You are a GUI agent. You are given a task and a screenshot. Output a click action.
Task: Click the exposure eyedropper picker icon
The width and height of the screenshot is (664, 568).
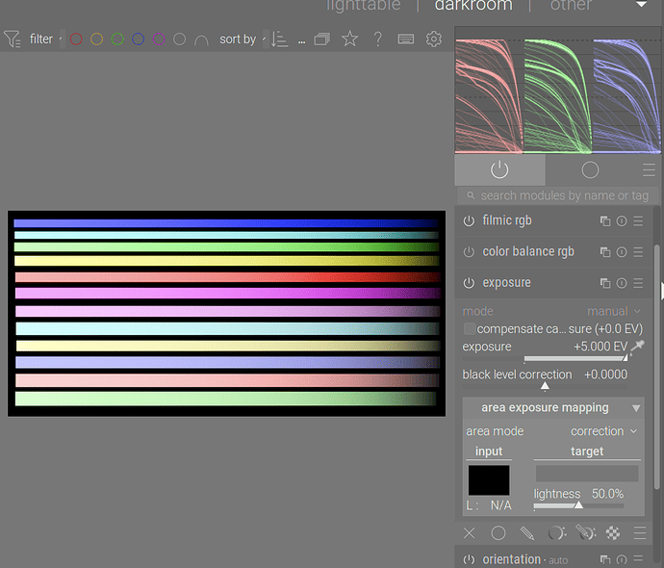(637, 347)
